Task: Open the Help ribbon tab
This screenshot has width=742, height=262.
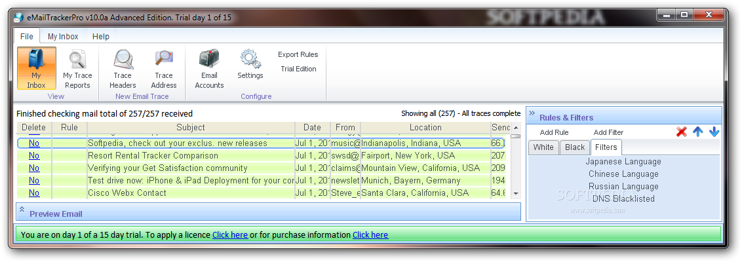Action: [101, 37]
